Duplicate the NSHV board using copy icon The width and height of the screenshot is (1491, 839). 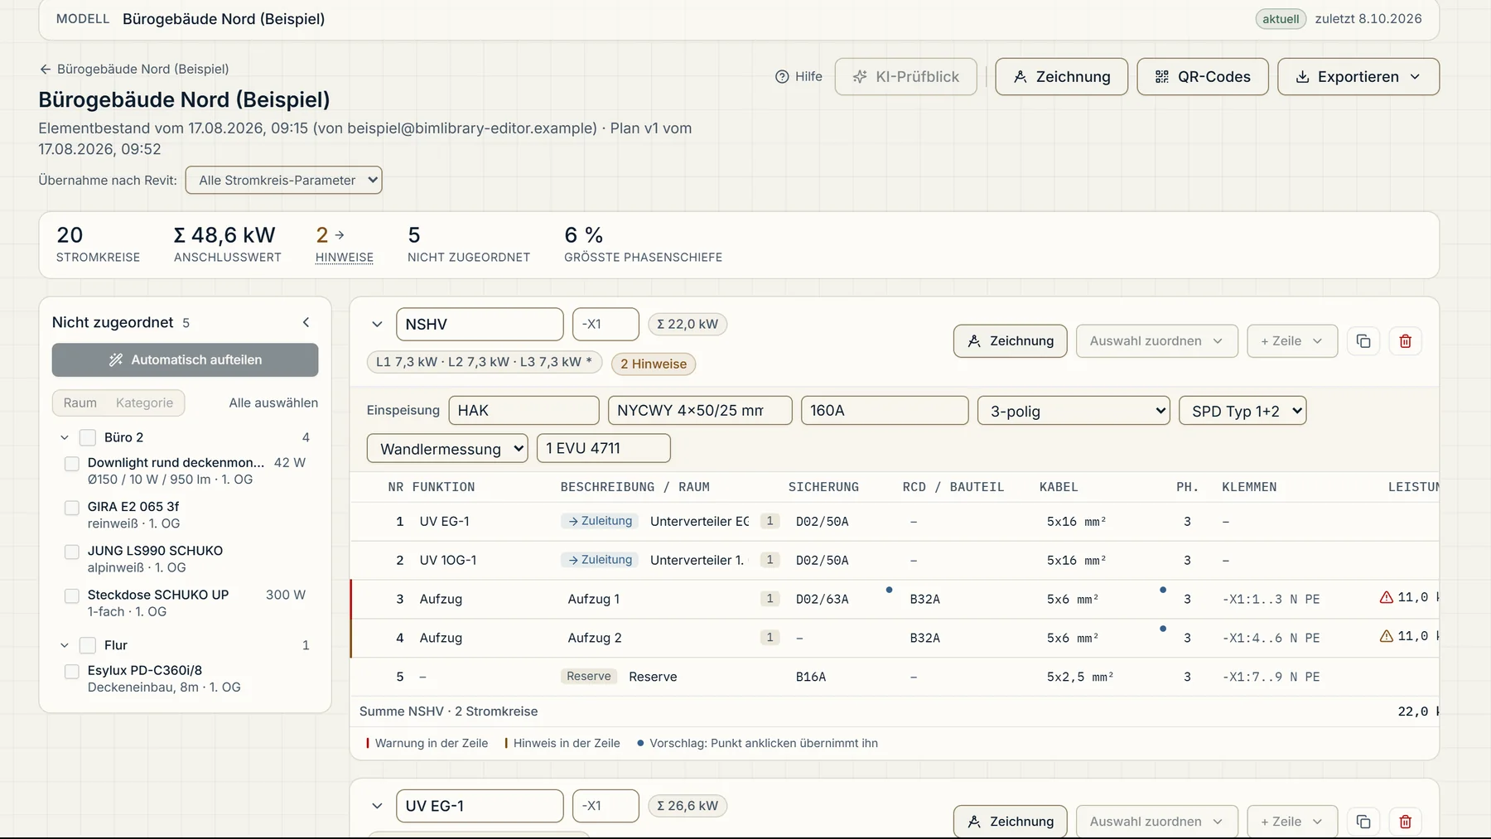click(1363, 341)
